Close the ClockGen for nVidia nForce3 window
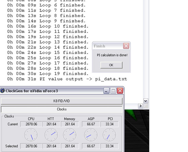Viewport: 188px width, 152px height. click(x=120, y=91)
